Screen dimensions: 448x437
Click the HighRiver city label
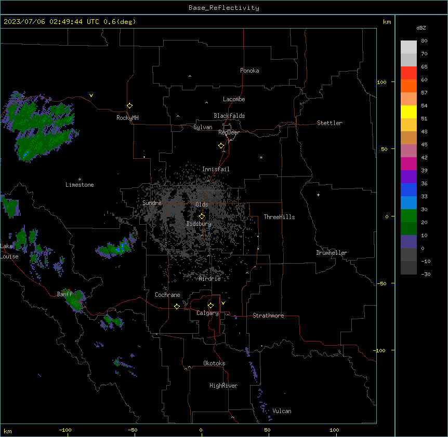223,386
